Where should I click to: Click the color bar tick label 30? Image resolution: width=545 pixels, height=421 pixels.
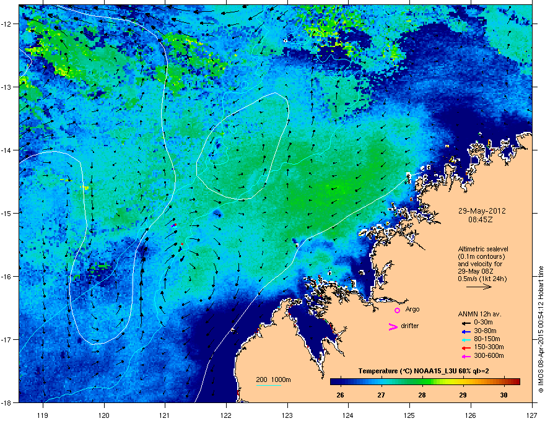tap(504, 395)
